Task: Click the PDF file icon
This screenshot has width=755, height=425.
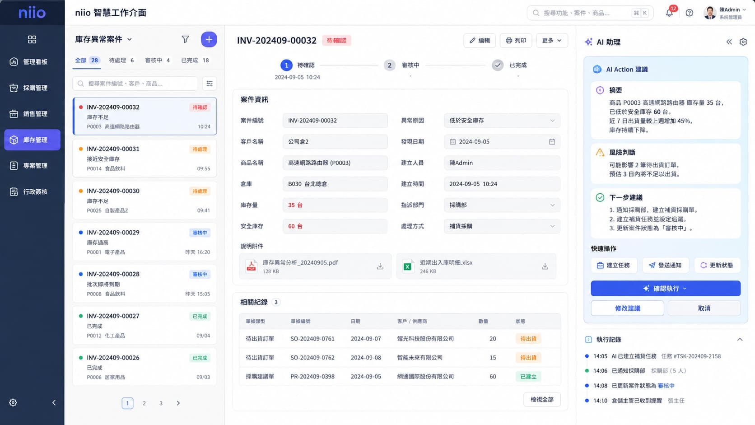Action: coord(251,266)
